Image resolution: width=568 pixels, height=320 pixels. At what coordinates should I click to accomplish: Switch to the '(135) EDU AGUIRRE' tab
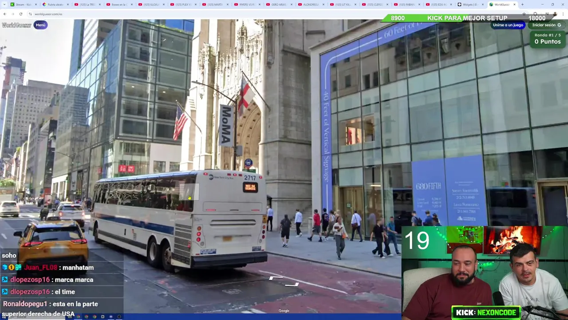point(438,4)
